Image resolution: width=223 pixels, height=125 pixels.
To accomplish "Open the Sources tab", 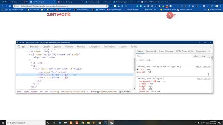I will point(57,47).
